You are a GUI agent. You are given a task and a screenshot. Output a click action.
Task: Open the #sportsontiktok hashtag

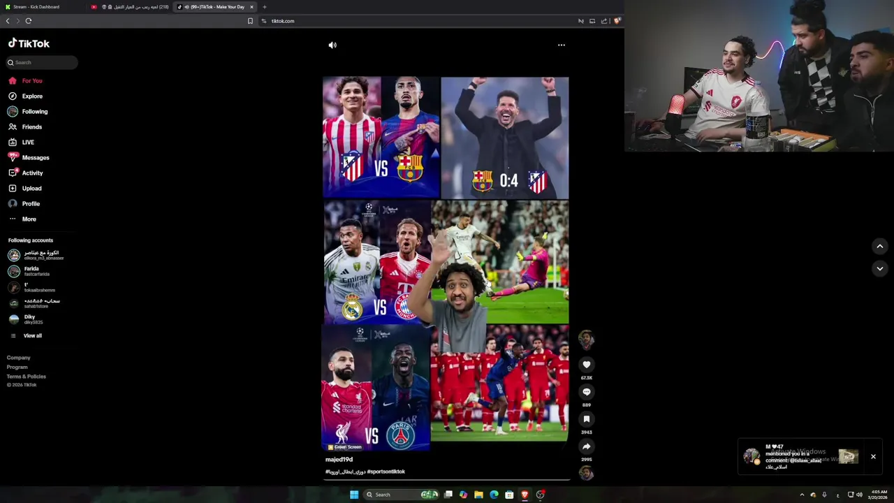tap(386, 472)
